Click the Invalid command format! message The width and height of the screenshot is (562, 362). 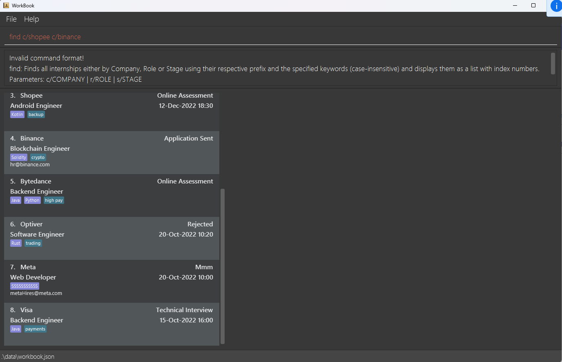pyautogui.click(x=47, y=58)
